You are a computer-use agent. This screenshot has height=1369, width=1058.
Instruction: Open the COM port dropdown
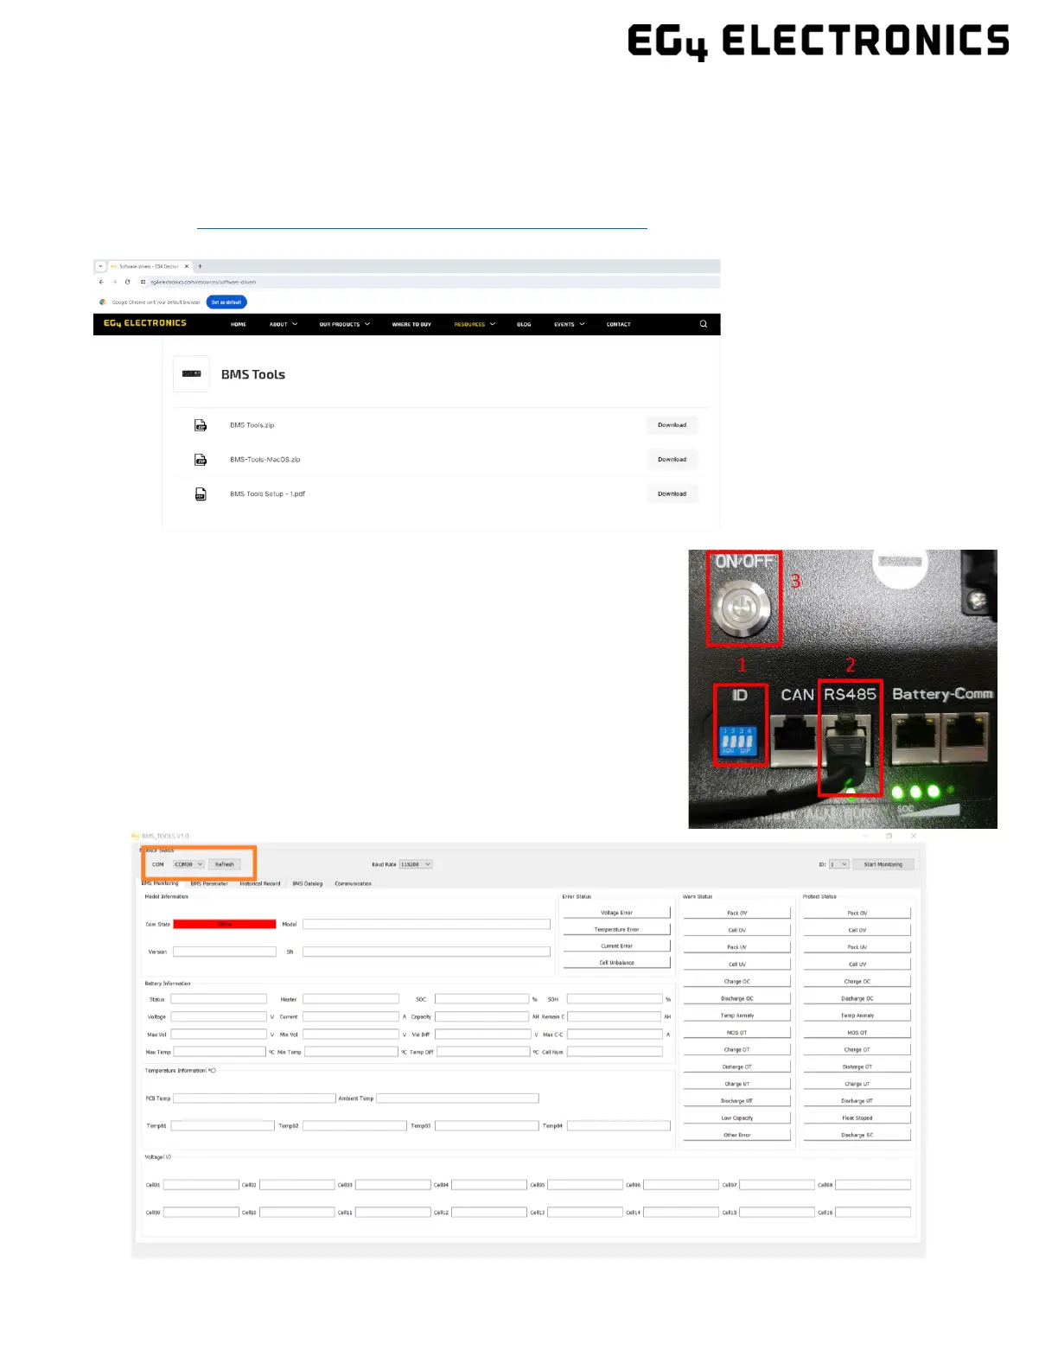coord(188,864)
